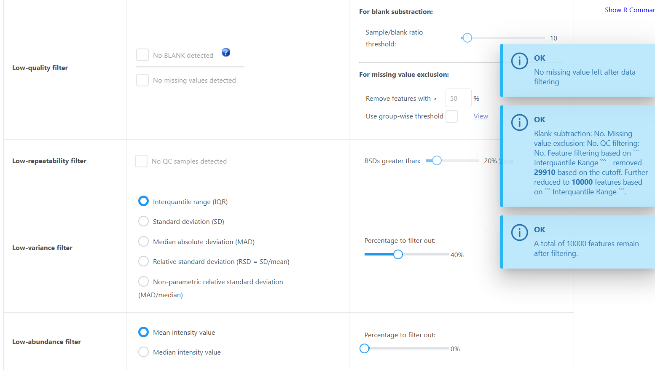The height and width of the screenshot is (371, 655).
Task: Click the Show R Commands link
Action: (x=629, y=10)
